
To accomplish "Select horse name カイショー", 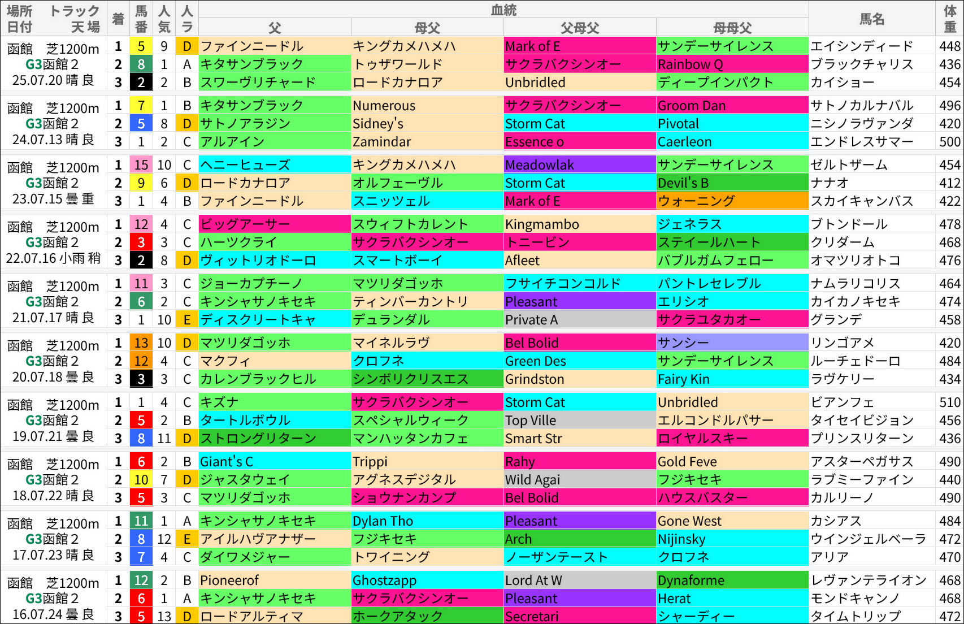I will click(x=842, y=82).
